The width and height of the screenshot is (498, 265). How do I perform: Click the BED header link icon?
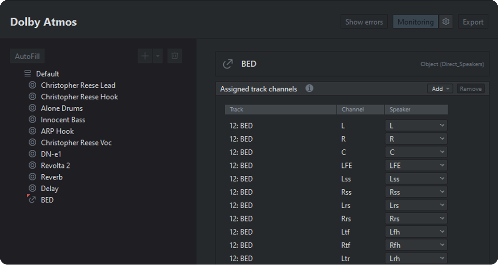[x=228, y=64]
